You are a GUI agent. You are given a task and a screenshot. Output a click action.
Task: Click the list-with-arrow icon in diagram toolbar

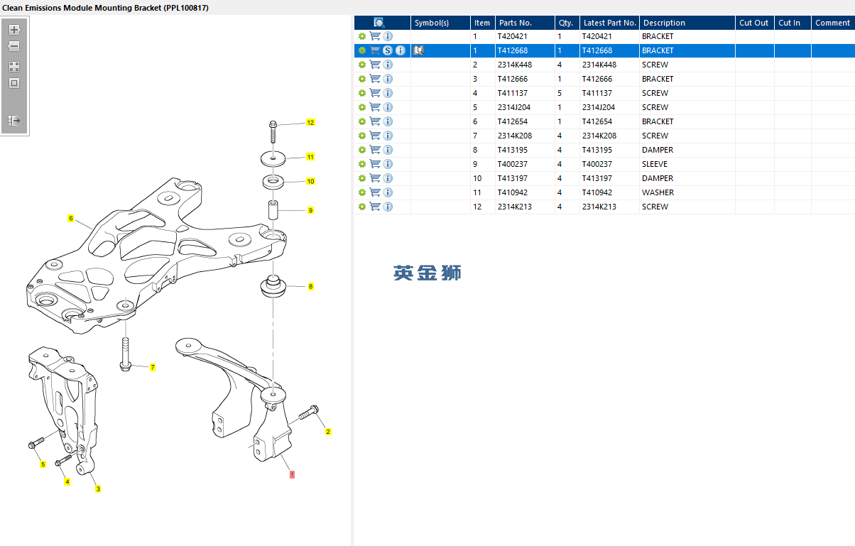point(14,121)
